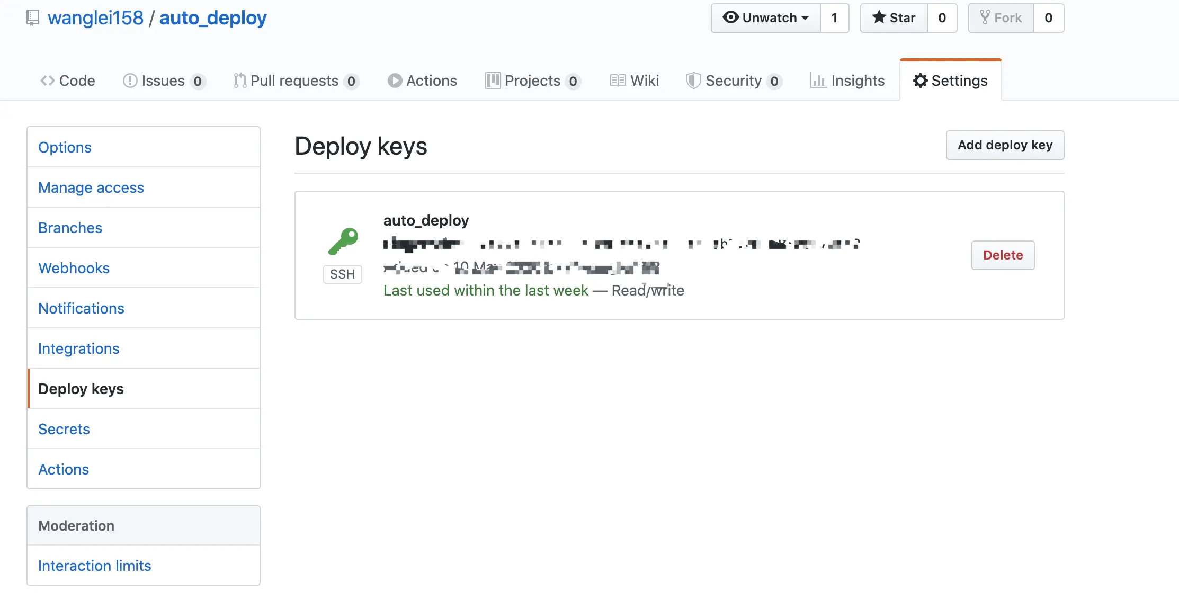Click the watchers count
This screenshot has width=1179, height=608.
click(x=834, y=18)
